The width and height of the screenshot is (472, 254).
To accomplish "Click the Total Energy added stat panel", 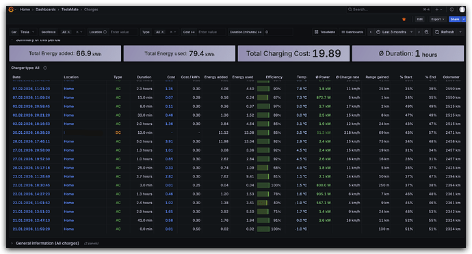I will click(x=65, y=53).
